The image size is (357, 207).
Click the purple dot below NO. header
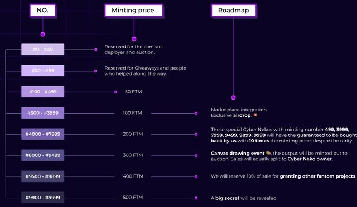pos(42,34)
